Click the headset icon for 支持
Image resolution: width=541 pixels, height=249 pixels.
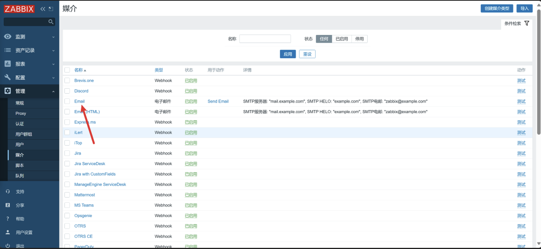coord(8,192)
